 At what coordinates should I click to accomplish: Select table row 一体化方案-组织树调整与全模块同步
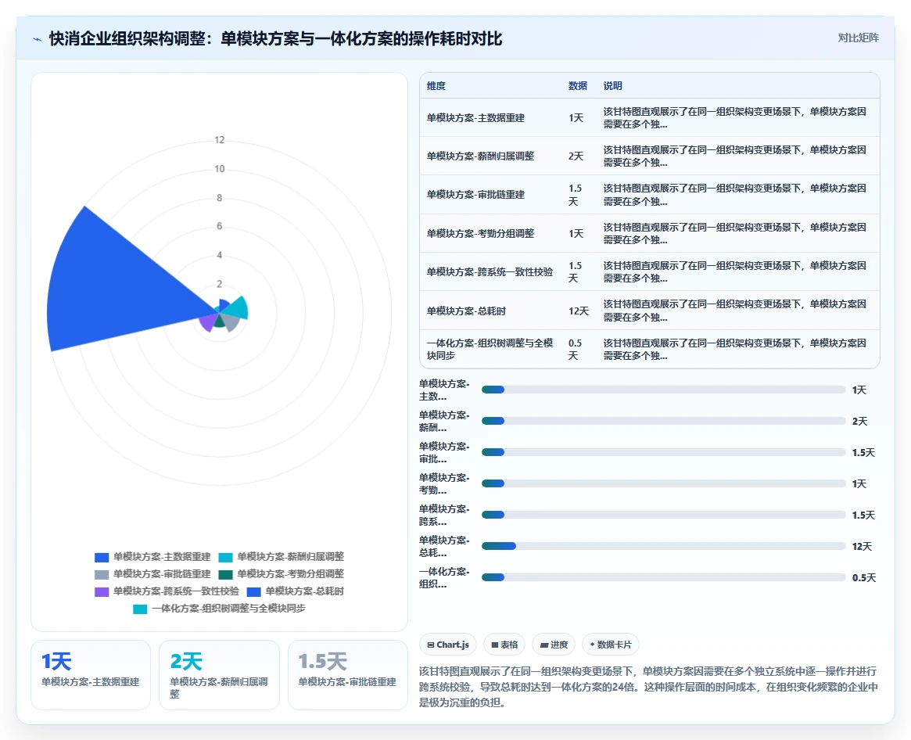point(650,349)
